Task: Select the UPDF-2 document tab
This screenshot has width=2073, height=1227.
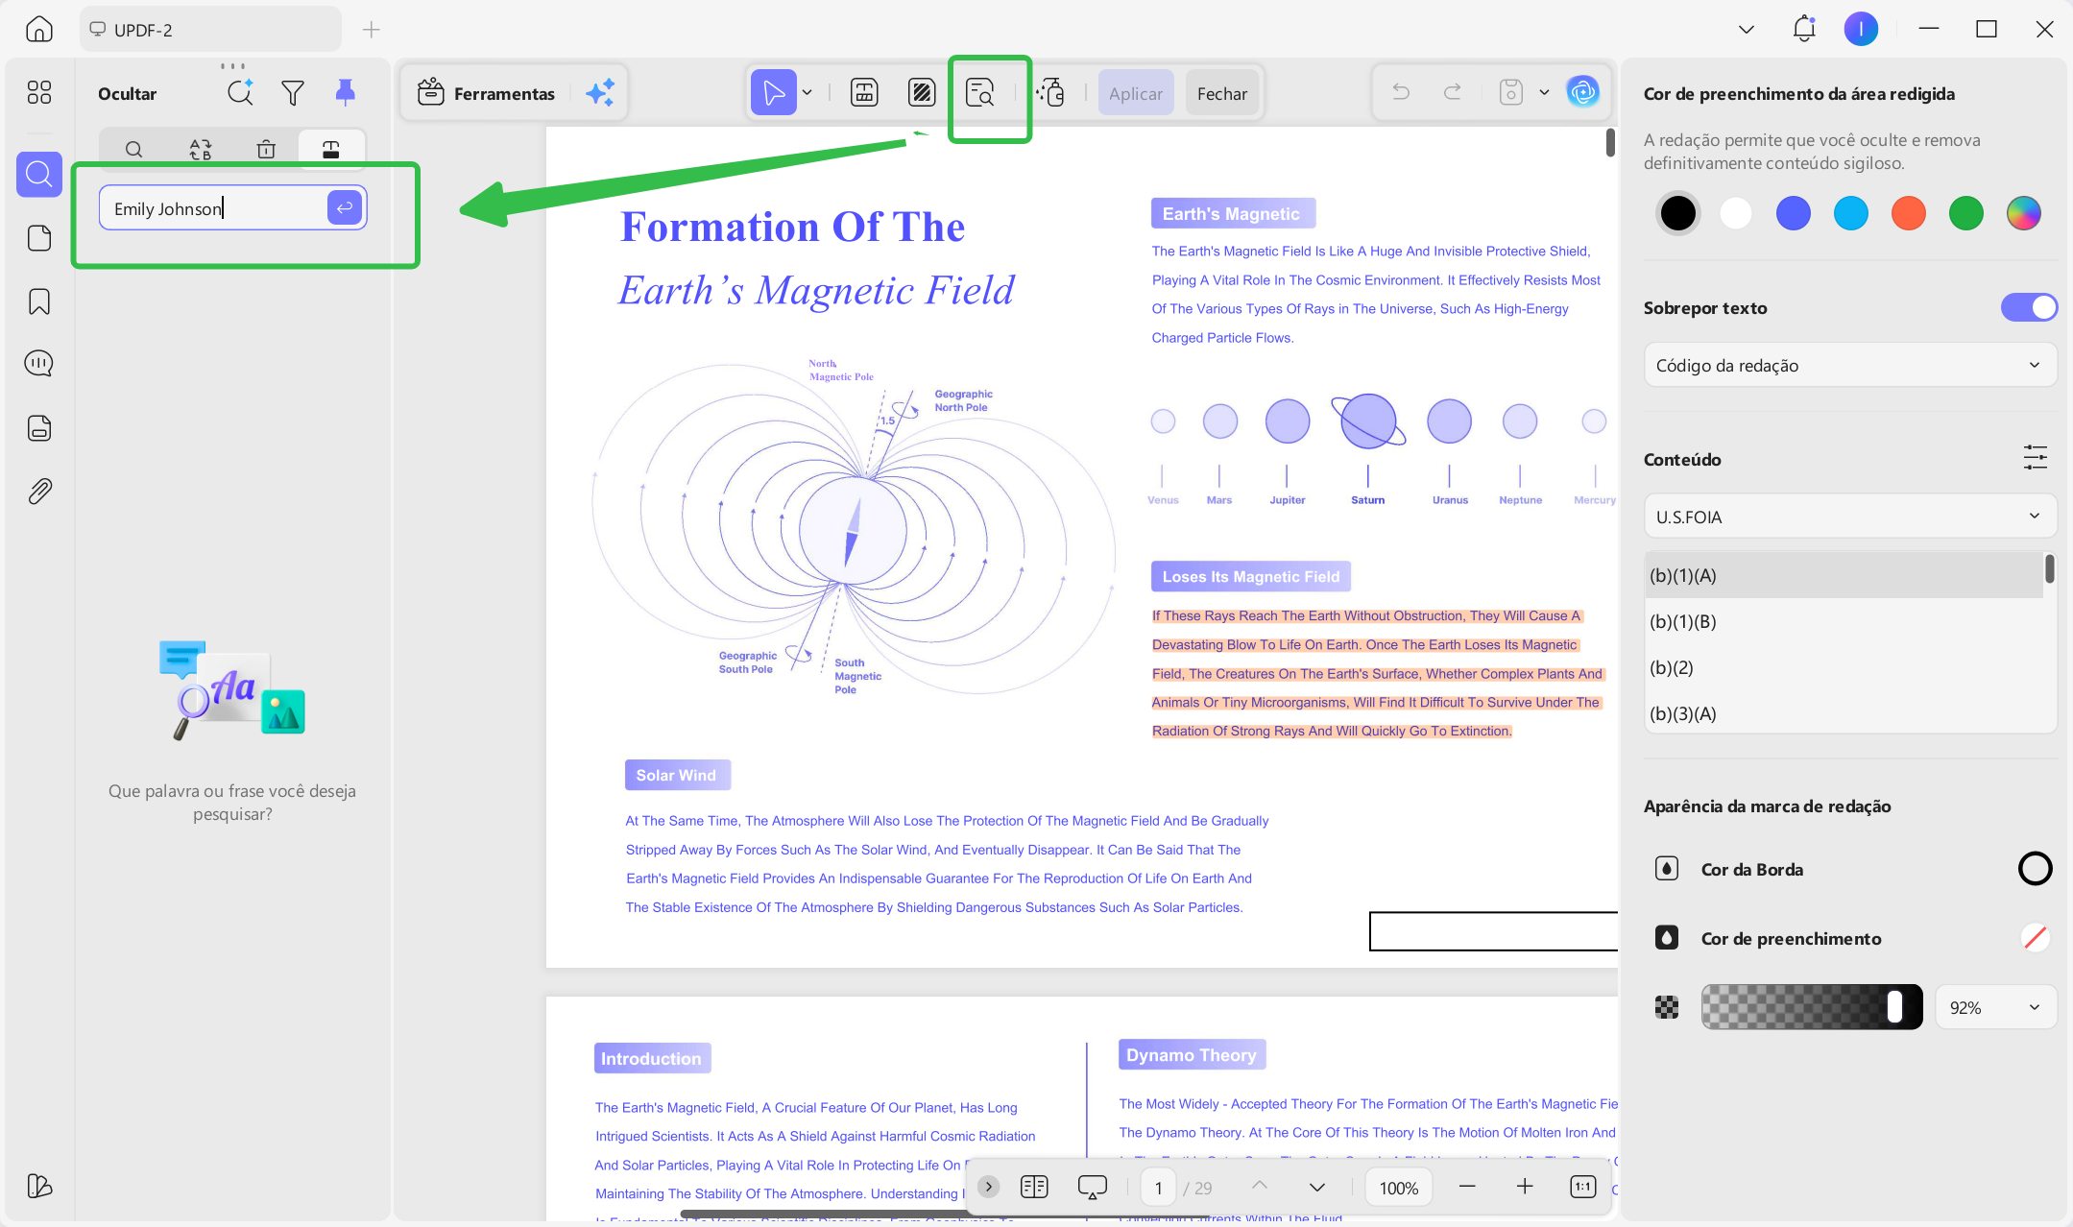Action: [210, 30]
